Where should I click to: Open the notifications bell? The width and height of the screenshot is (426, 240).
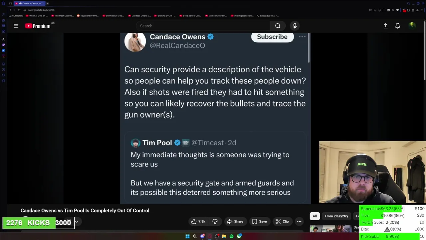397,26
